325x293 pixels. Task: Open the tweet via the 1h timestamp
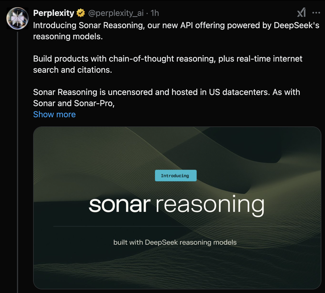click(x=155, y=13)
